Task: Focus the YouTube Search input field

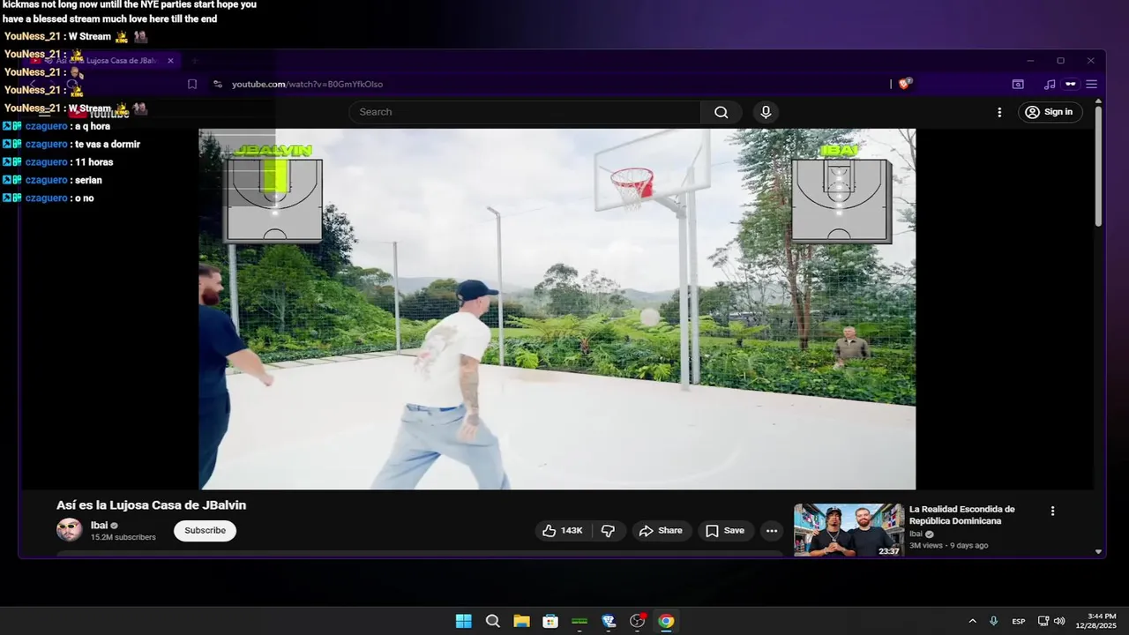Action: click(526, 112)
